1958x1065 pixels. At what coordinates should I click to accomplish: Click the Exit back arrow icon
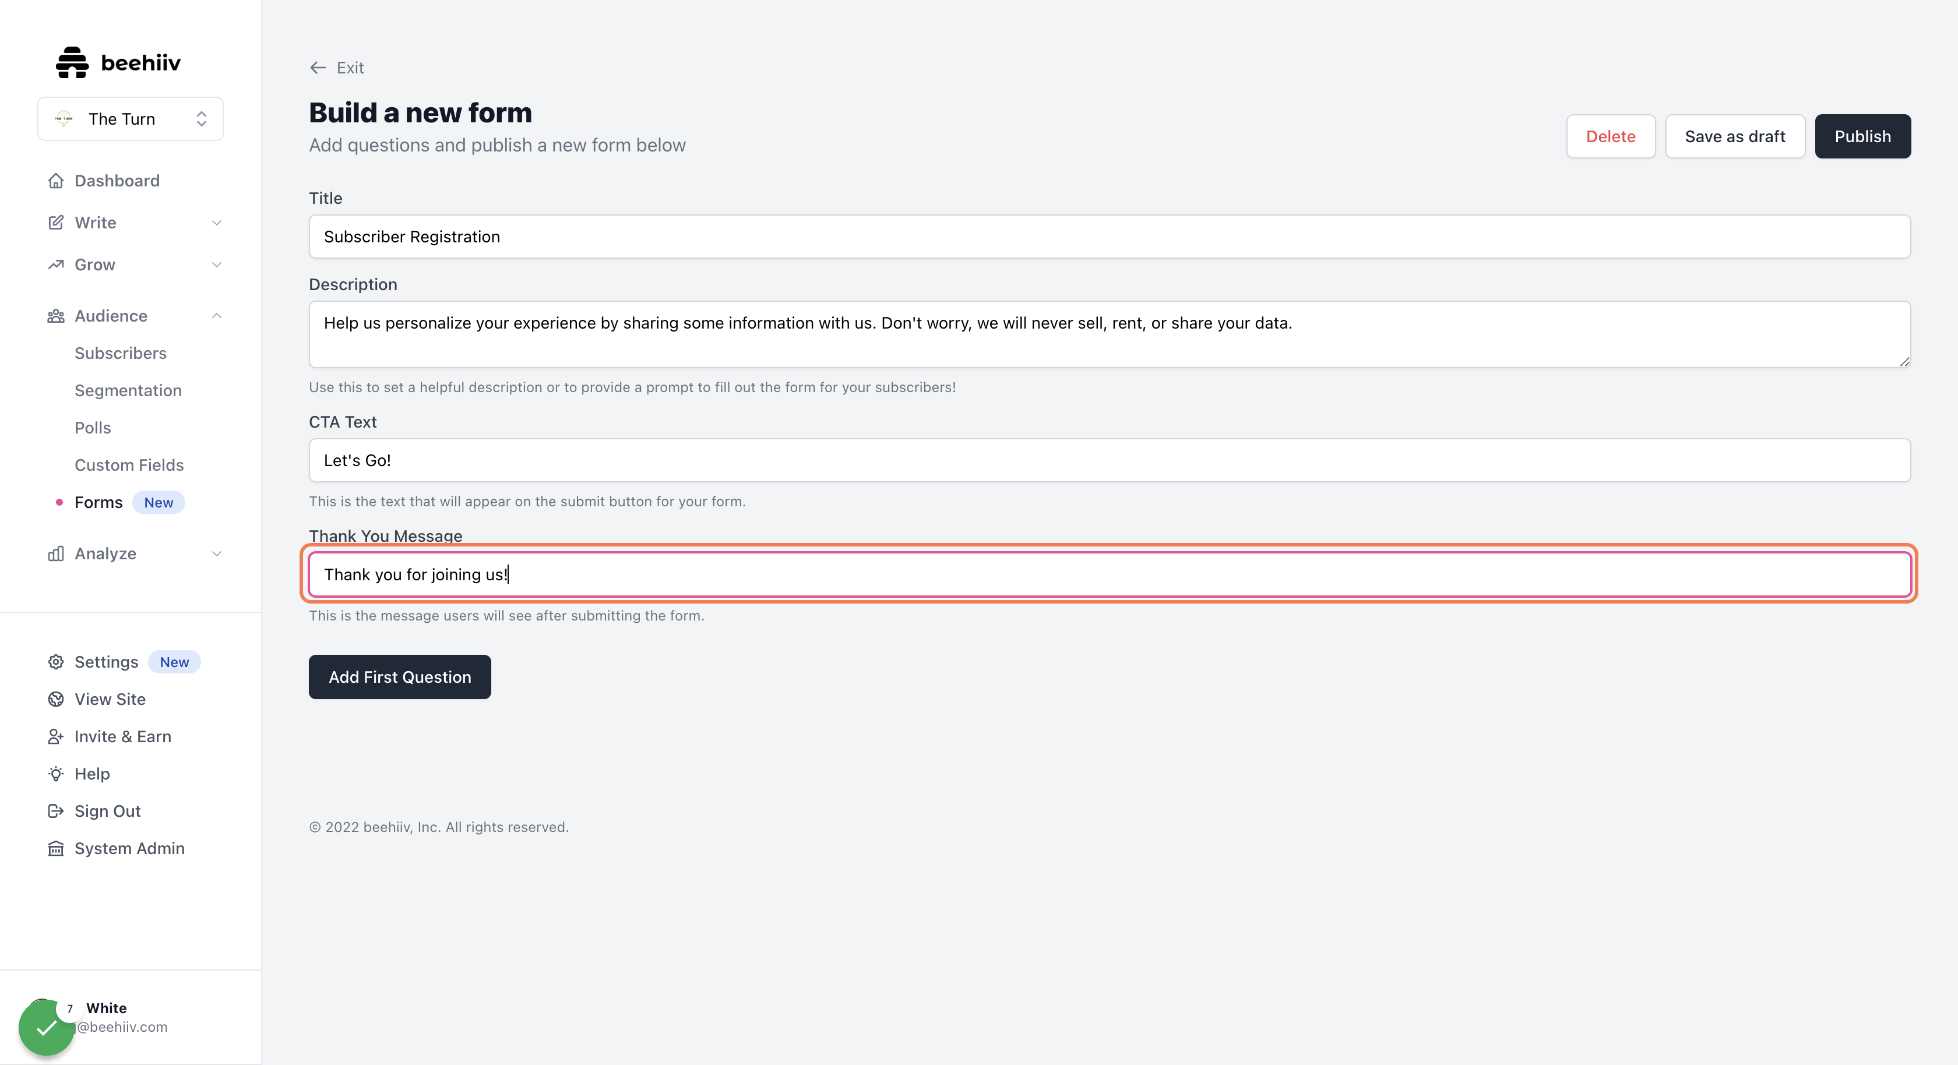coord(318,68)
